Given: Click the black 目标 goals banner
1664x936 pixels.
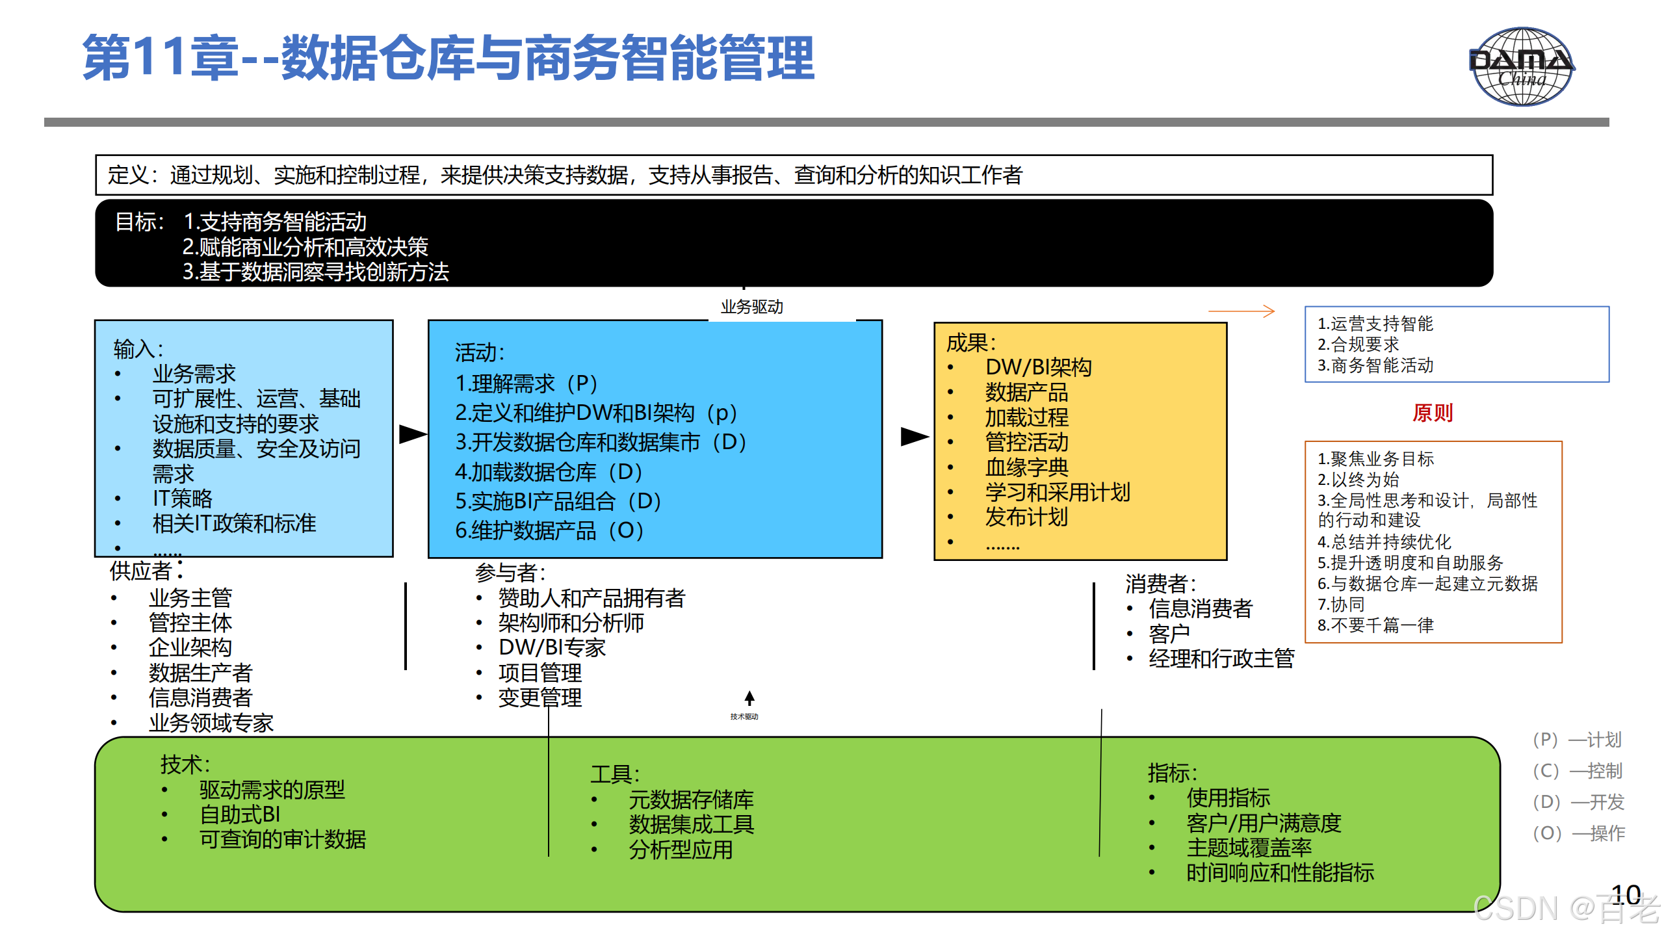Looking at the screenshot, I should tap(793, 244).
